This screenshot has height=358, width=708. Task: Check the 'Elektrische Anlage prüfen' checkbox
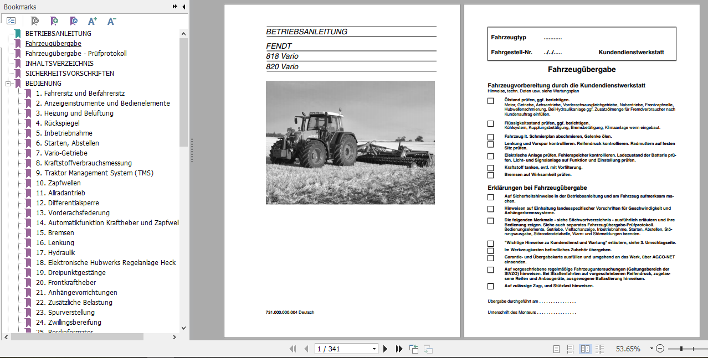(x=490, y=157)
